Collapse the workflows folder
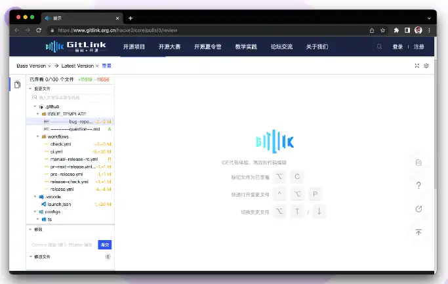 [37, 136]
